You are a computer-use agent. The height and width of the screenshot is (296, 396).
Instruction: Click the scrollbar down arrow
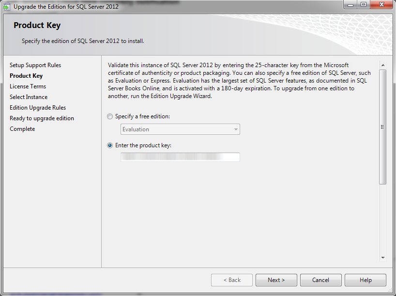[383, 257]
